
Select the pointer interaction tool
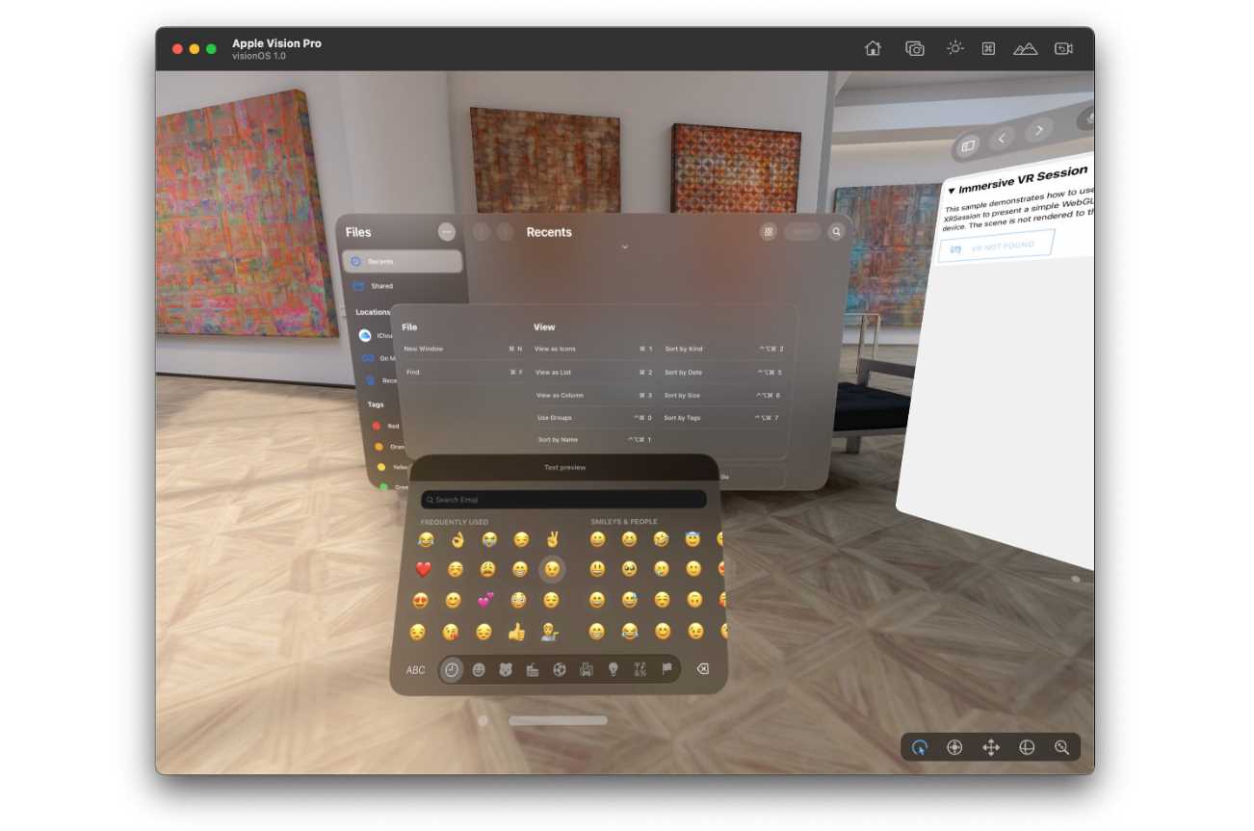(x=920, y=747)
